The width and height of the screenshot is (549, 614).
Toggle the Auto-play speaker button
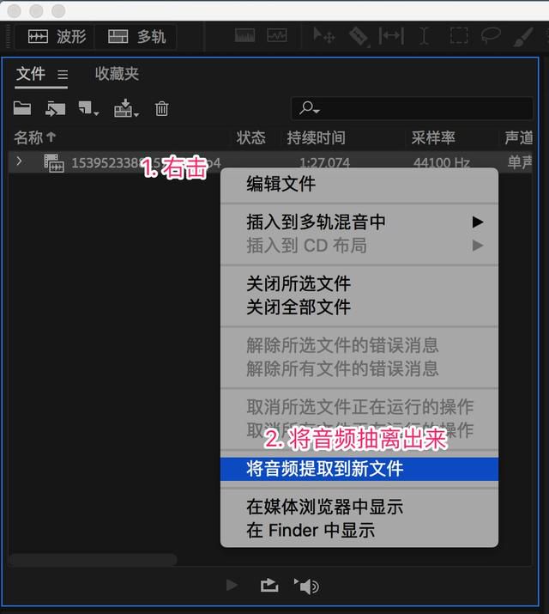pyautogui.click(x=307, y=586)
